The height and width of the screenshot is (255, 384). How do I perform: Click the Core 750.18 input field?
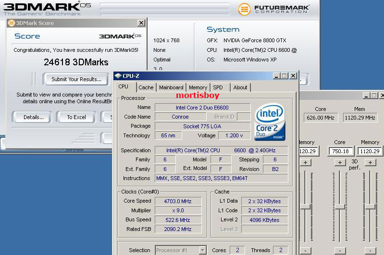[340, 151]
